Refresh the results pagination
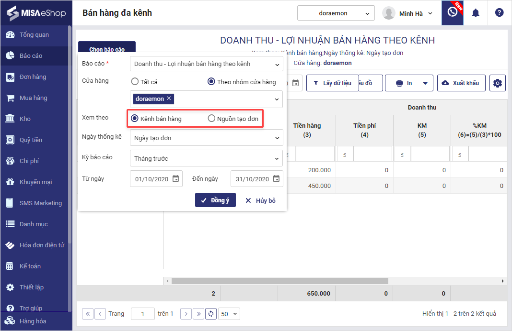The height and width of the screenshot is (331, 512). point(211,314)
